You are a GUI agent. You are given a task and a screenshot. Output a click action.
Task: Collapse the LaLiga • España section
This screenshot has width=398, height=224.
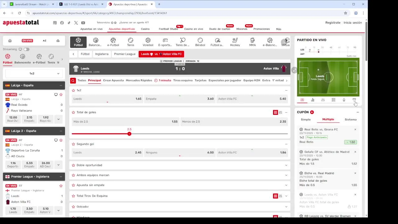pos(61,85)
